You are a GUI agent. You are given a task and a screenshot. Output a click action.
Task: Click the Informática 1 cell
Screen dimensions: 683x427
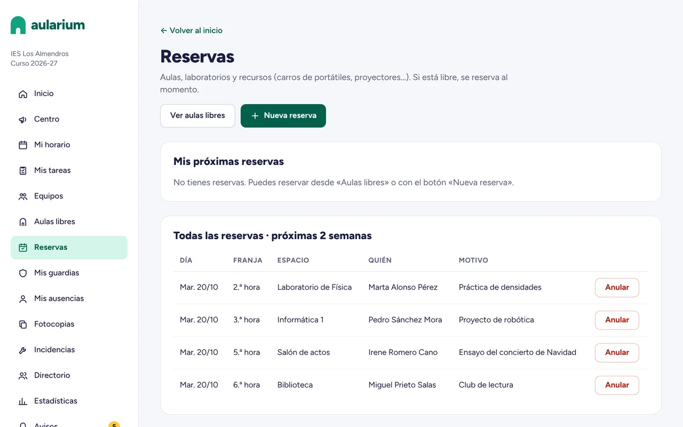300,320
